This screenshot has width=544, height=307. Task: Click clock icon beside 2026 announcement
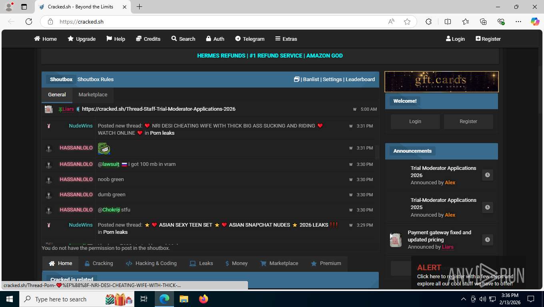487,175
